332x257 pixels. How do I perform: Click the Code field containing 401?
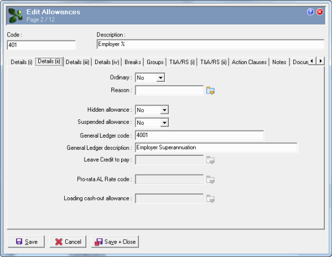point(41,45)
